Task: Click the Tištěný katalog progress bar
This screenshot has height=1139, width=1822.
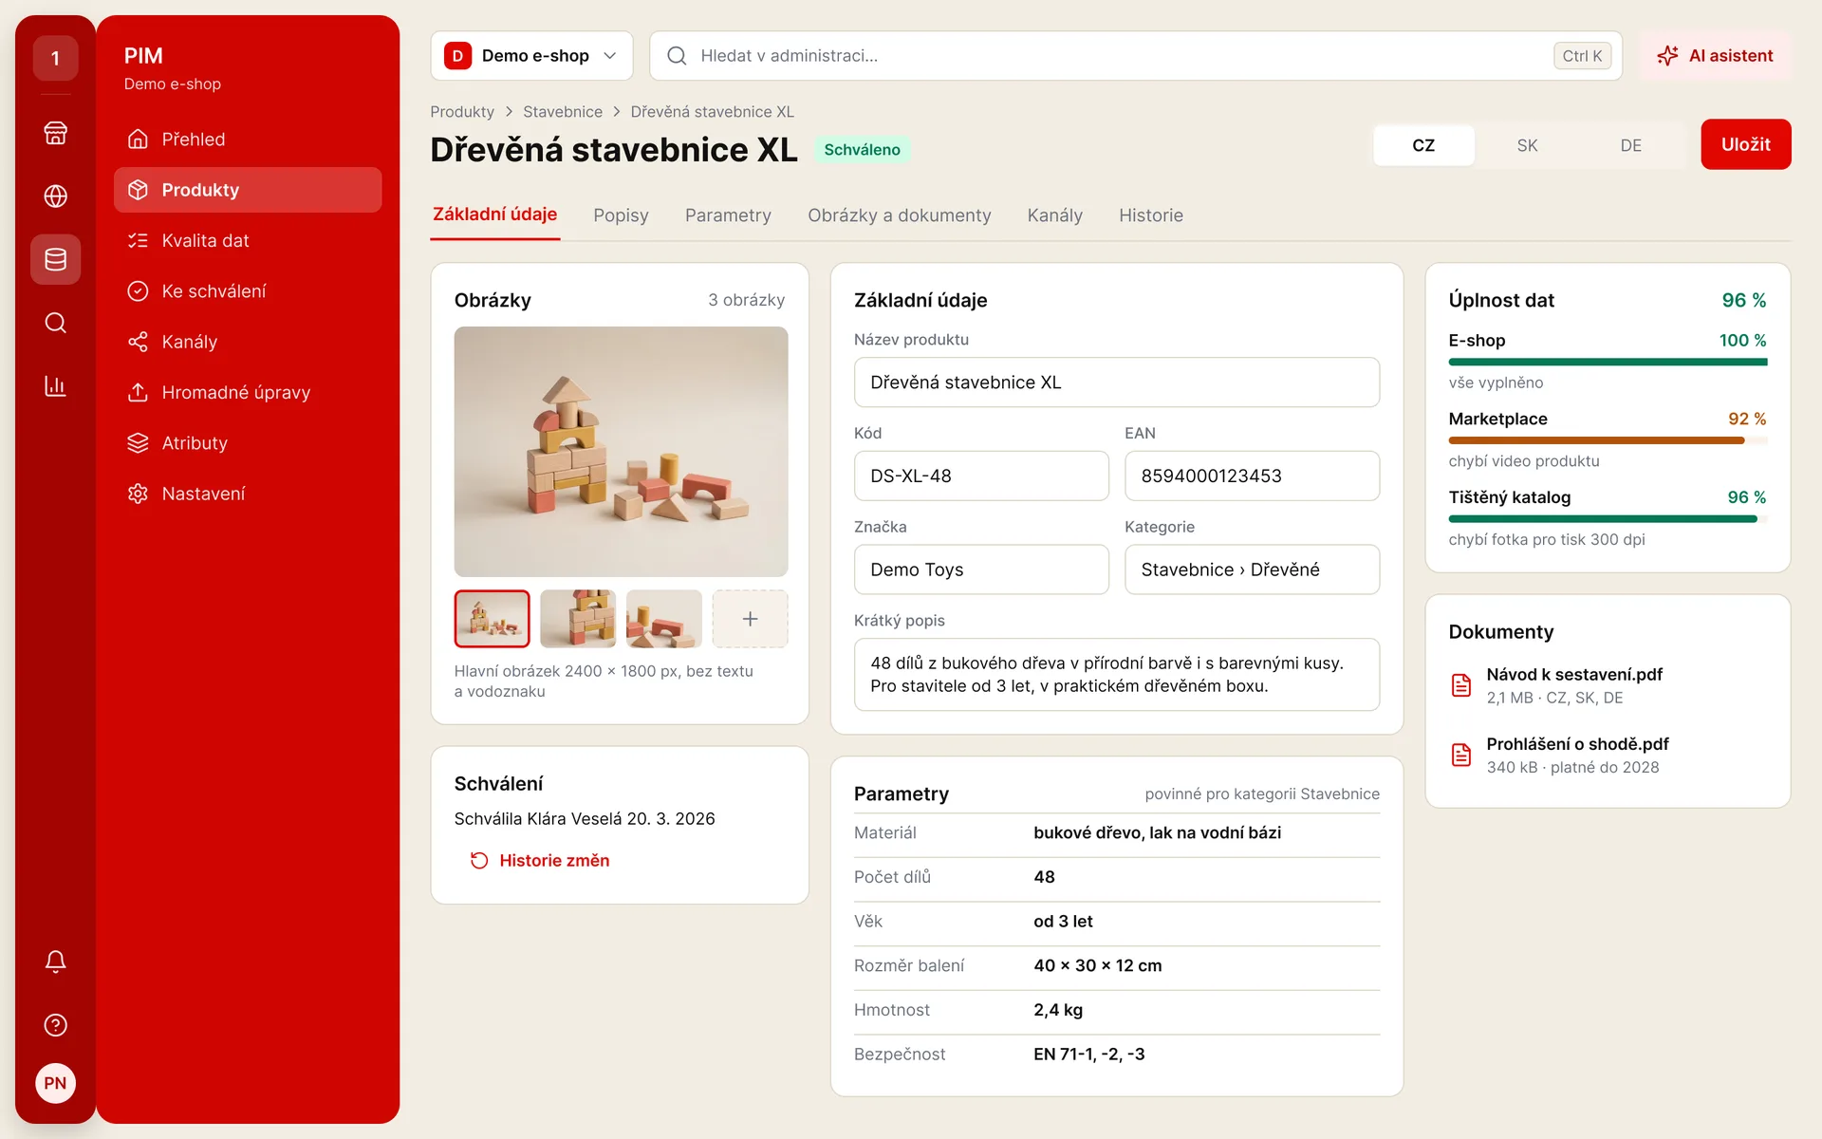Action: click(x=1608, y=519)
